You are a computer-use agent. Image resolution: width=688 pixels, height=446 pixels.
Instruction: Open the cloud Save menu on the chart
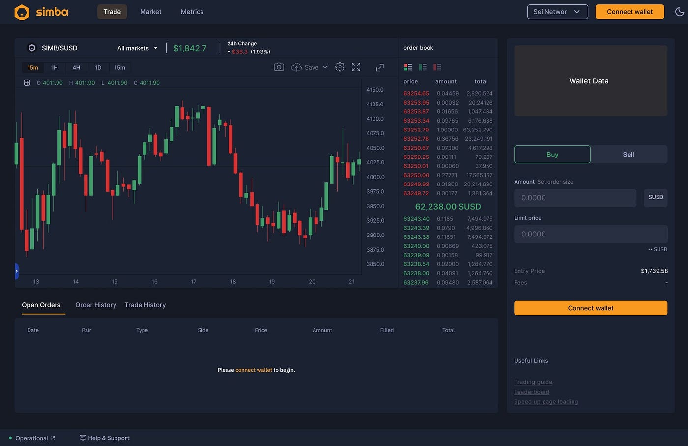click(x=309, y=67)
